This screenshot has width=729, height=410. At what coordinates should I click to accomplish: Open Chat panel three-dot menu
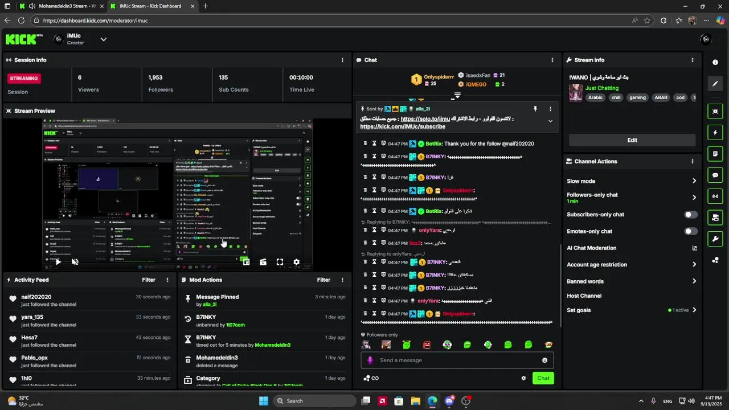tap(552, 60)
